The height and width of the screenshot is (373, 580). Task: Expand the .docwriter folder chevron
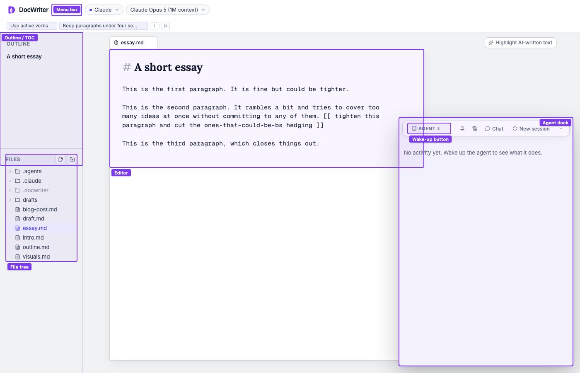click(10, 191)
